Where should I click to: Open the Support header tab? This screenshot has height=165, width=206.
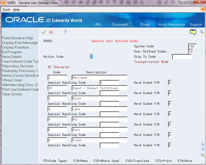coord(196,24)
